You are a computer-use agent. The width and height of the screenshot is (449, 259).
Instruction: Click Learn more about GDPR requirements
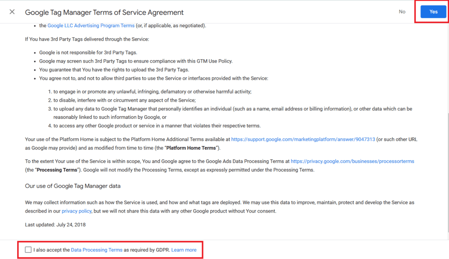click(x=184, y=250)
